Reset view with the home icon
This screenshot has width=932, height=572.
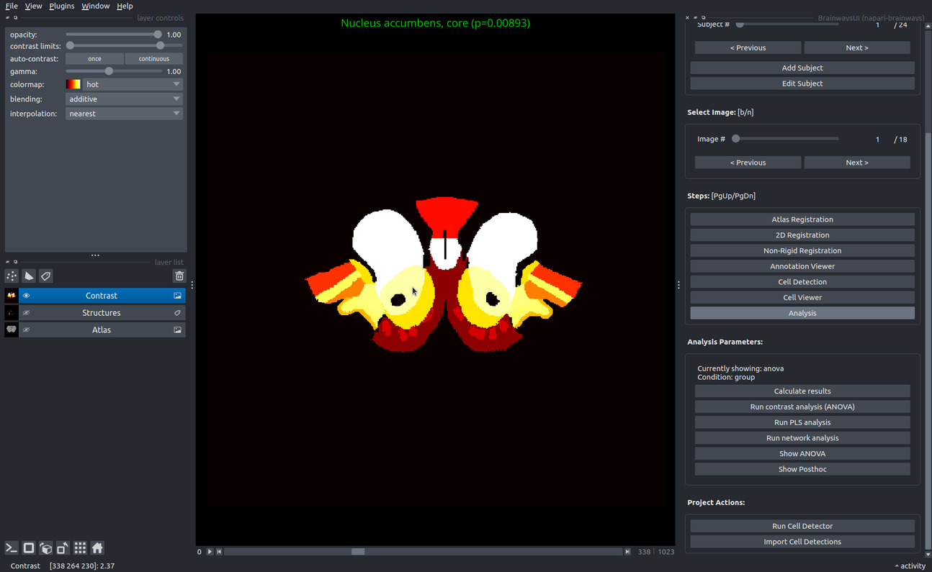point(97,548)
